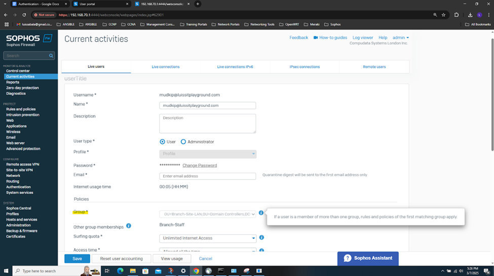The image size is (494, 276).
Task: Open the tab search dropdown arrow in Chrome
Action: pyautogui.click(x=5, y=4)
